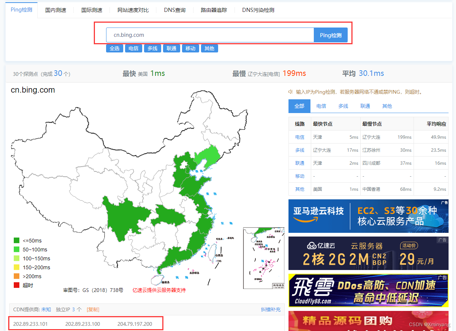Open the 路由器追踪 tab
456x331 pixels.
(213, 10)
